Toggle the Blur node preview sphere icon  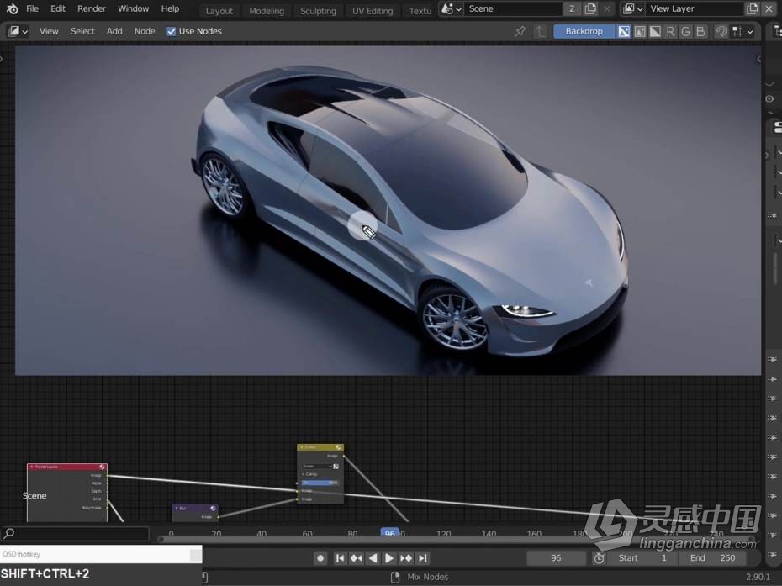(213, 508)
